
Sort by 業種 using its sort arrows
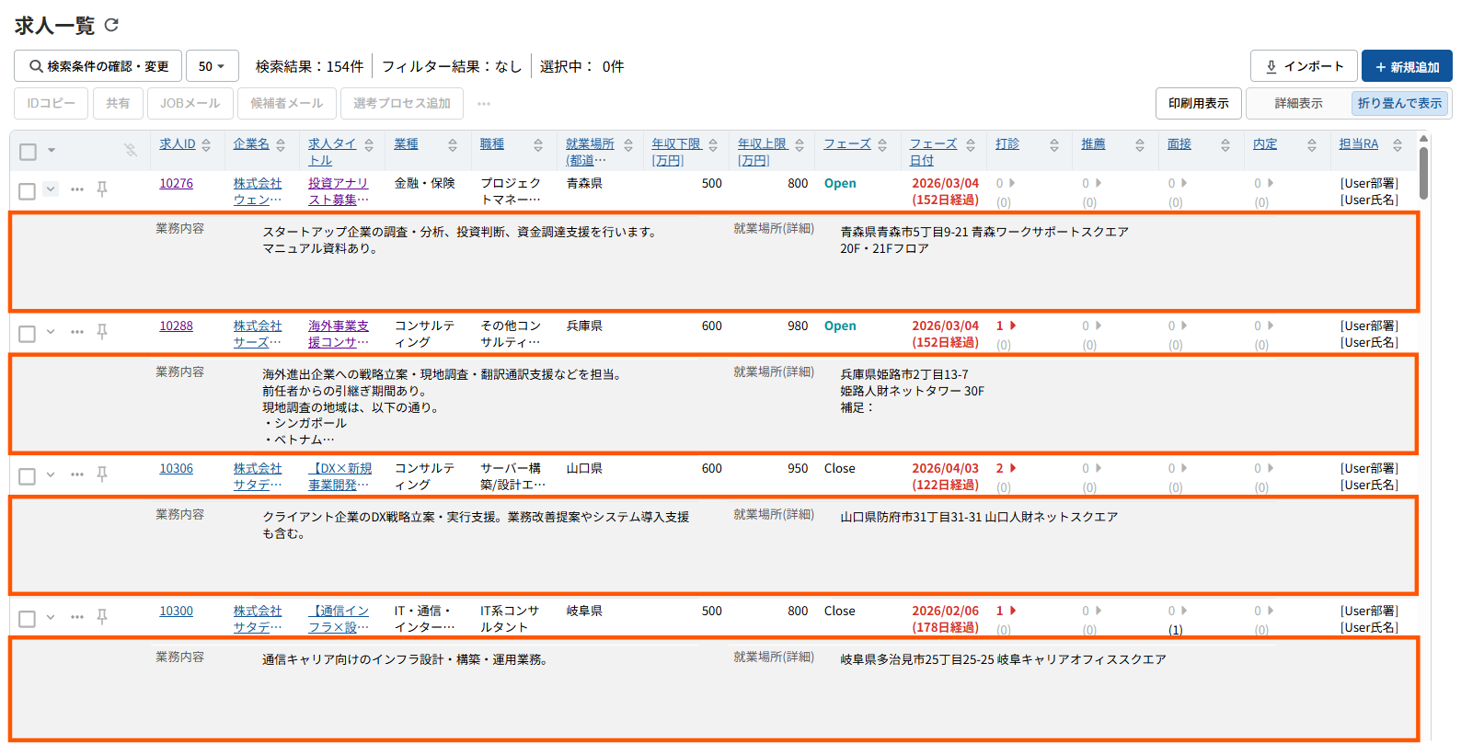click(453, 144)
